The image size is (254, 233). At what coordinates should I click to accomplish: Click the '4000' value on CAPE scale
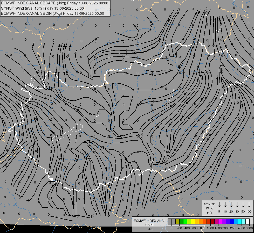[x=241, y=228]
